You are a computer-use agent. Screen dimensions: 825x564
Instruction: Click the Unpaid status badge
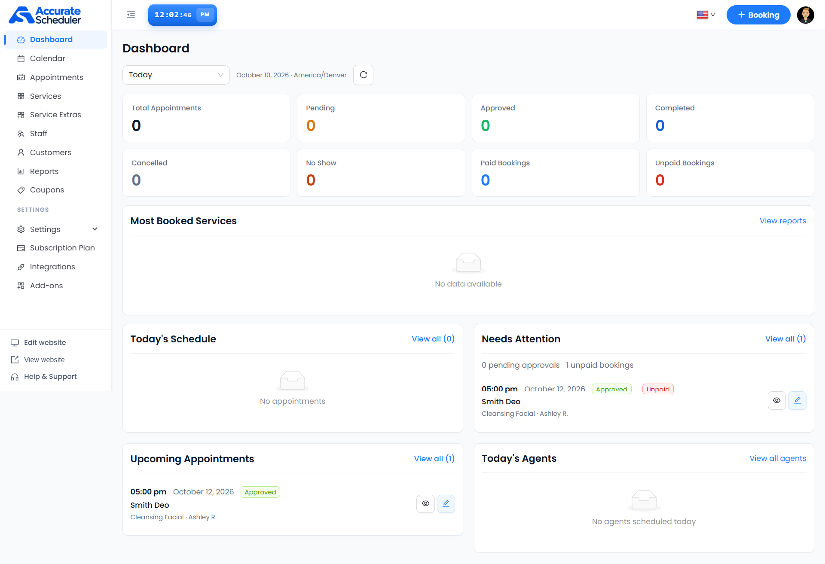[x=658, y=389]
